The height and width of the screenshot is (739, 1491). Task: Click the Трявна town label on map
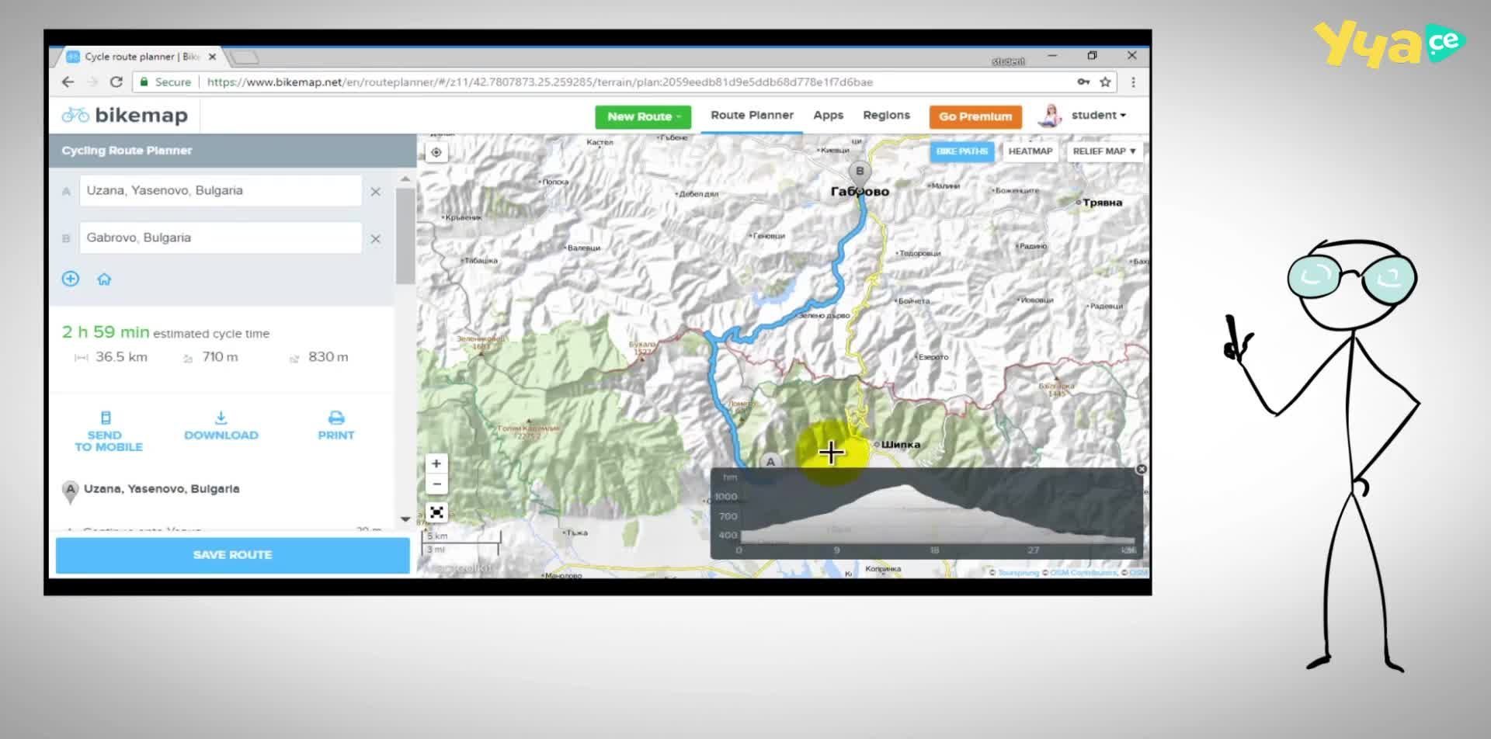click(x=1103, y=203)
